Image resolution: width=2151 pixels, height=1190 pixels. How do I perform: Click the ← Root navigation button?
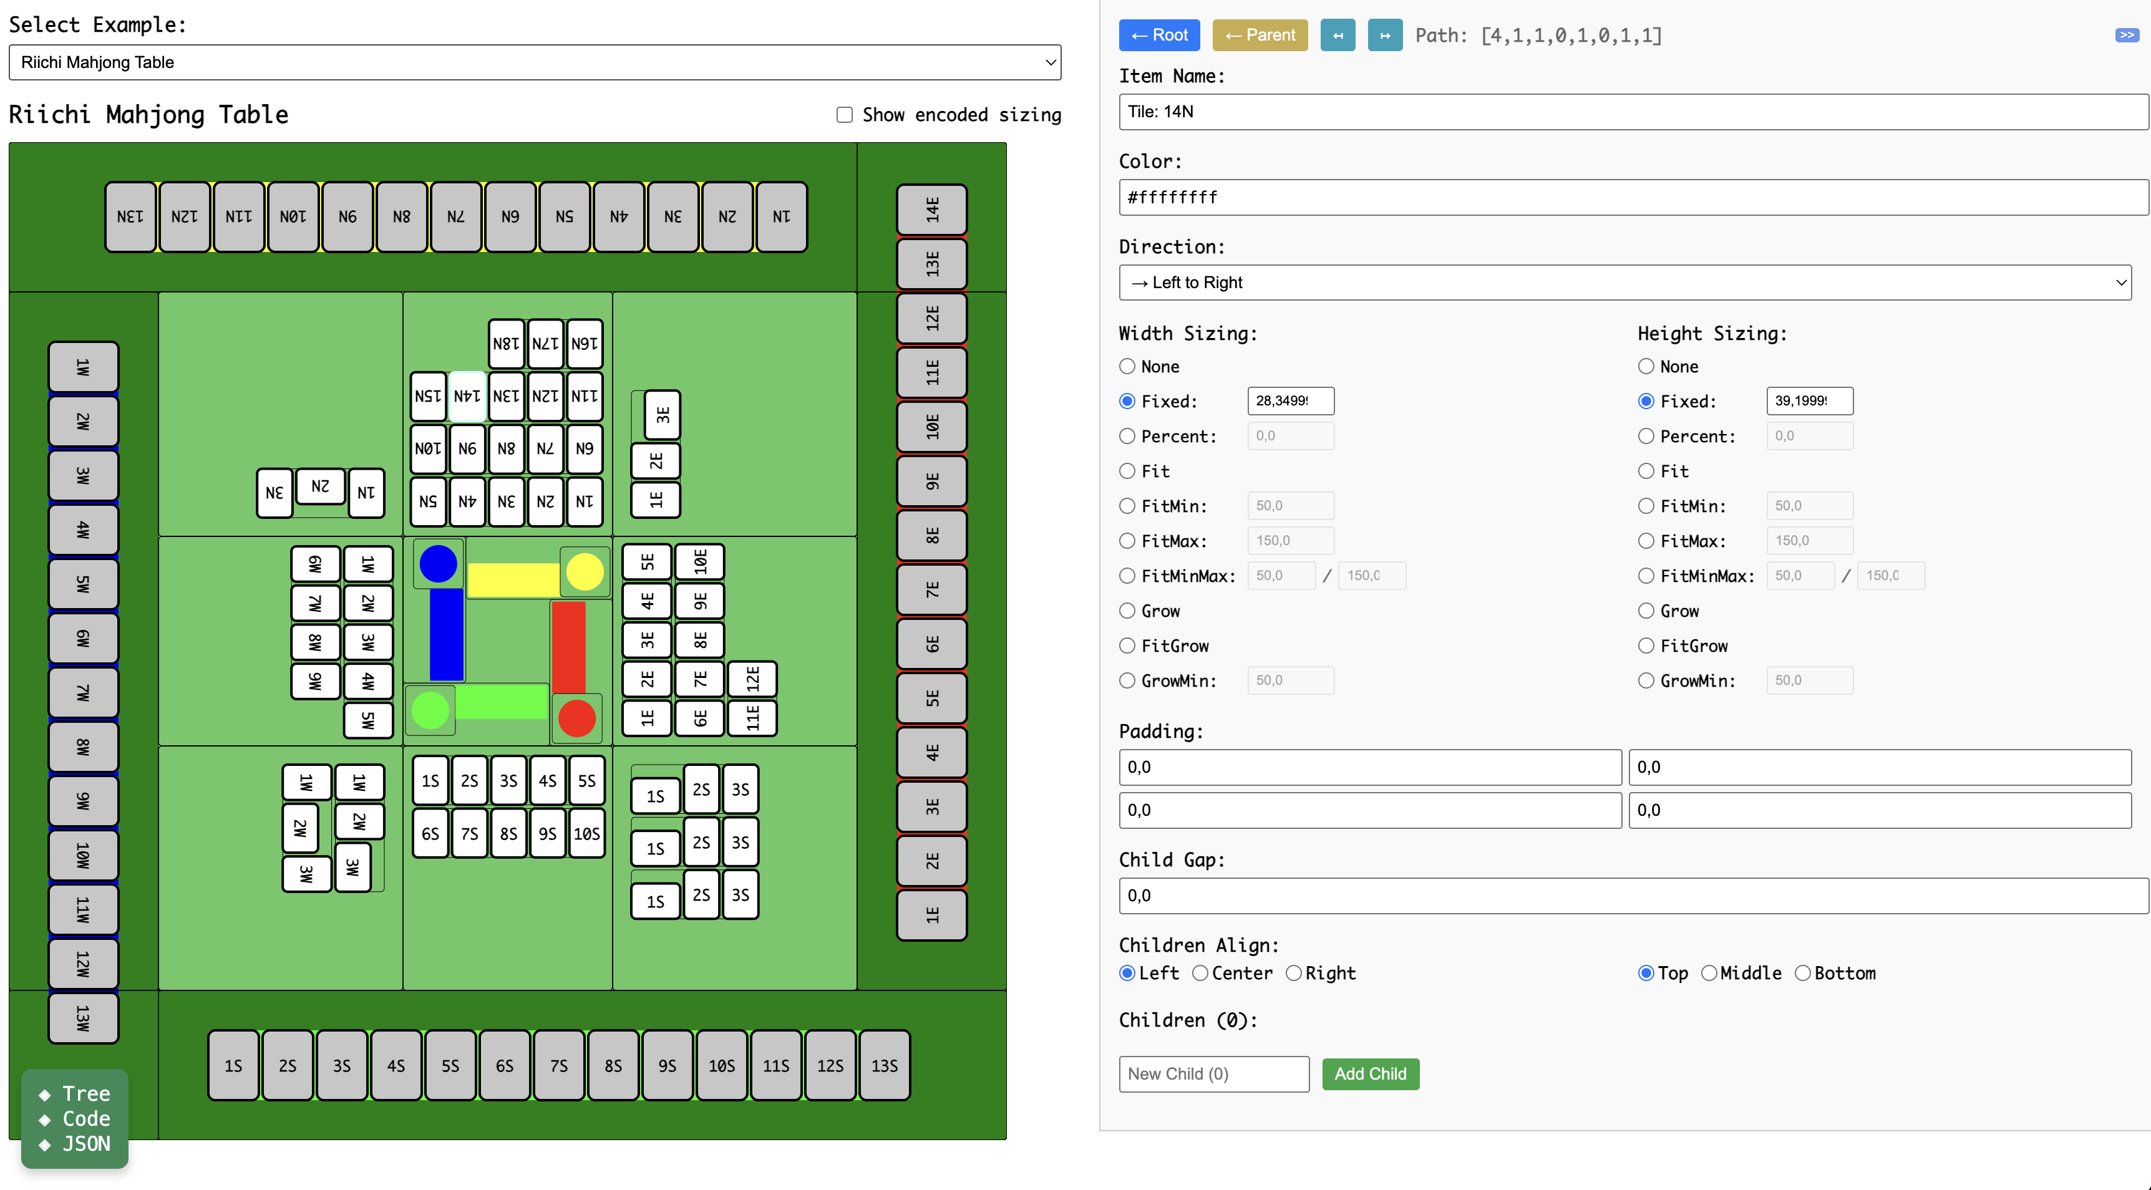point(1159,35)
